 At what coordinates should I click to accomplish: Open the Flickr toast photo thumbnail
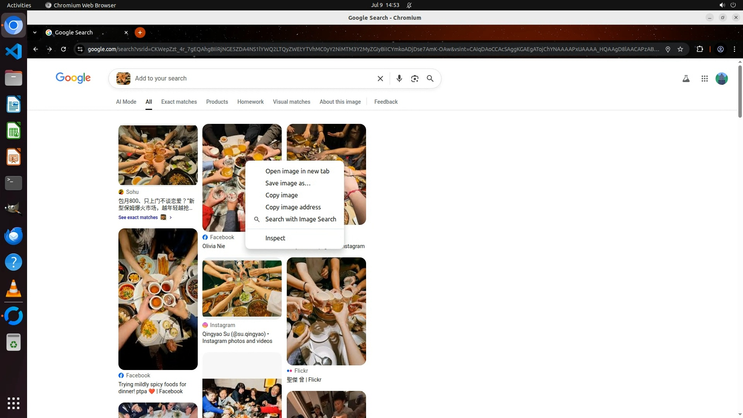point(326,311)
